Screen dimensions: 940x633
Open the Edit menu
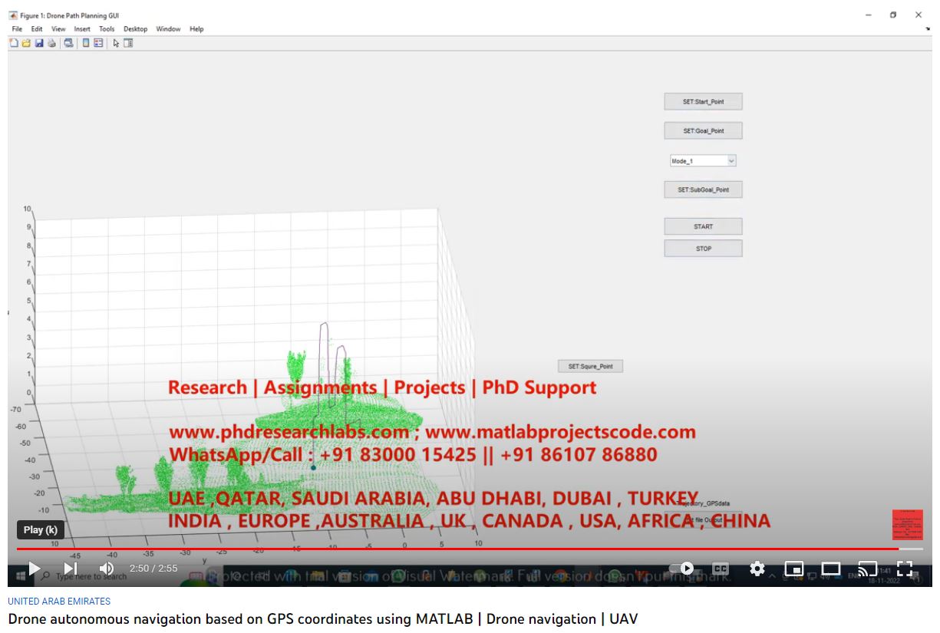click(x=37, y=29)
